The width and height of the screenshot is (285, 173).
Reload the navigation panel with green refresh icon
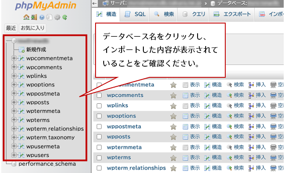pos(65,17)
